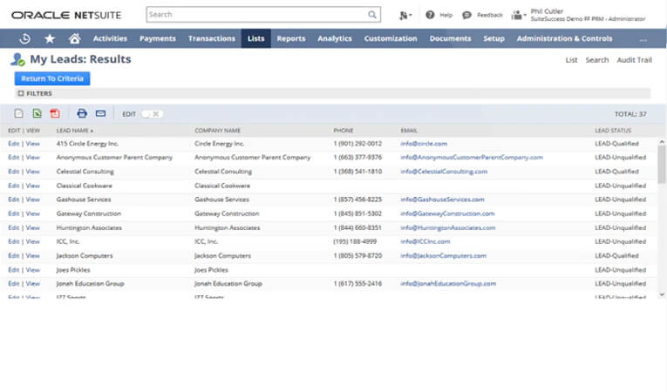The width and height of the screenshot is (667, 392).
Task: Open the Reports menu
Action: tap(290, 38)
